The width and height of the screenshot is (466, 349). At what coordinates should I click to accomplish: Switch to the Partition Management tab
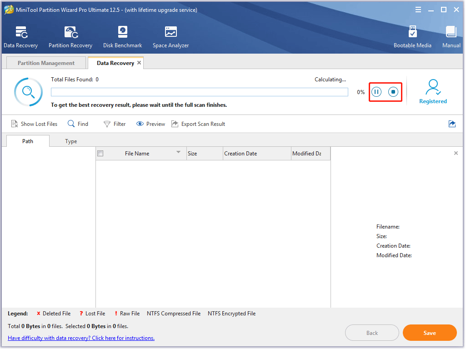click(x=46, y=63)
